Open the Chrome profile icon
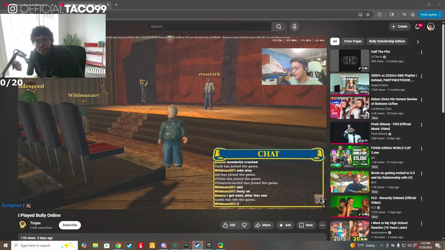 click(x=413, y=15)
